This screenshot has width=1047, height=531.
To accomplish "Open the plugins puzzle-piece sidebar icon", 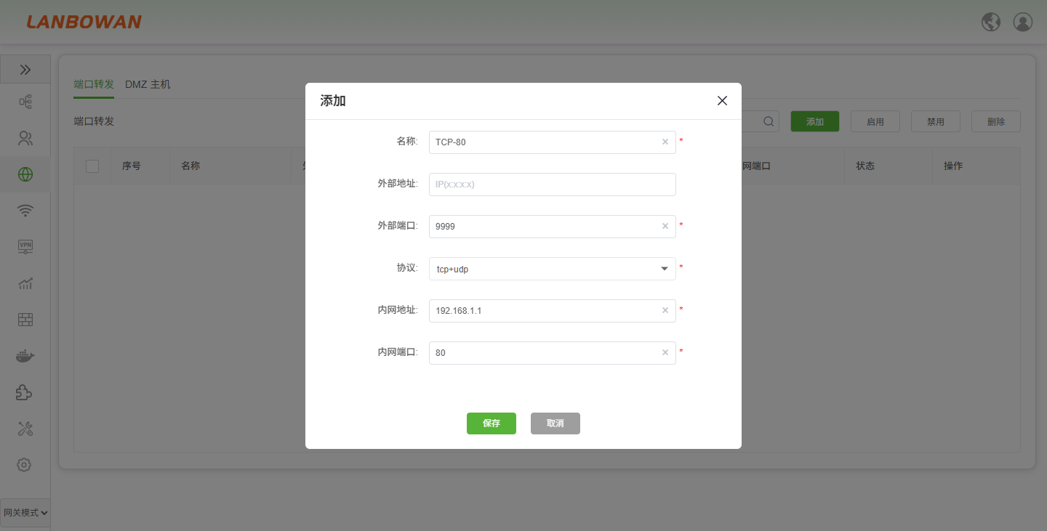I will click(25, 392).
